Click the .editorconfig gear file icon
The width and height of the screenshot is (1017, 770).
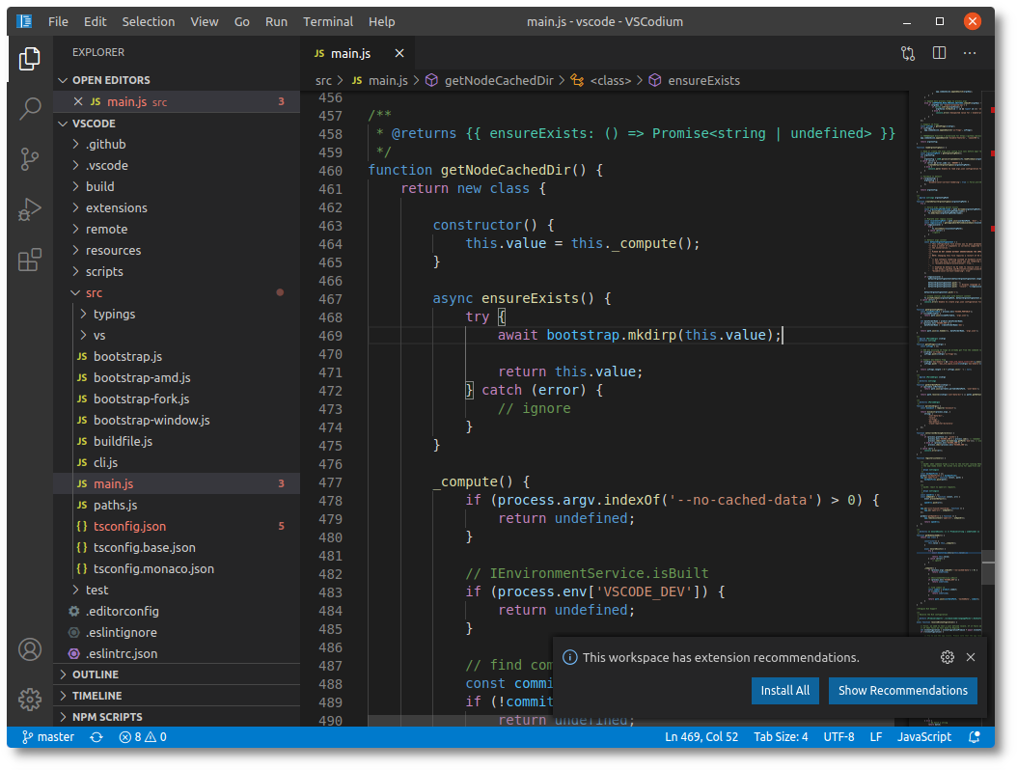point(74,611)
